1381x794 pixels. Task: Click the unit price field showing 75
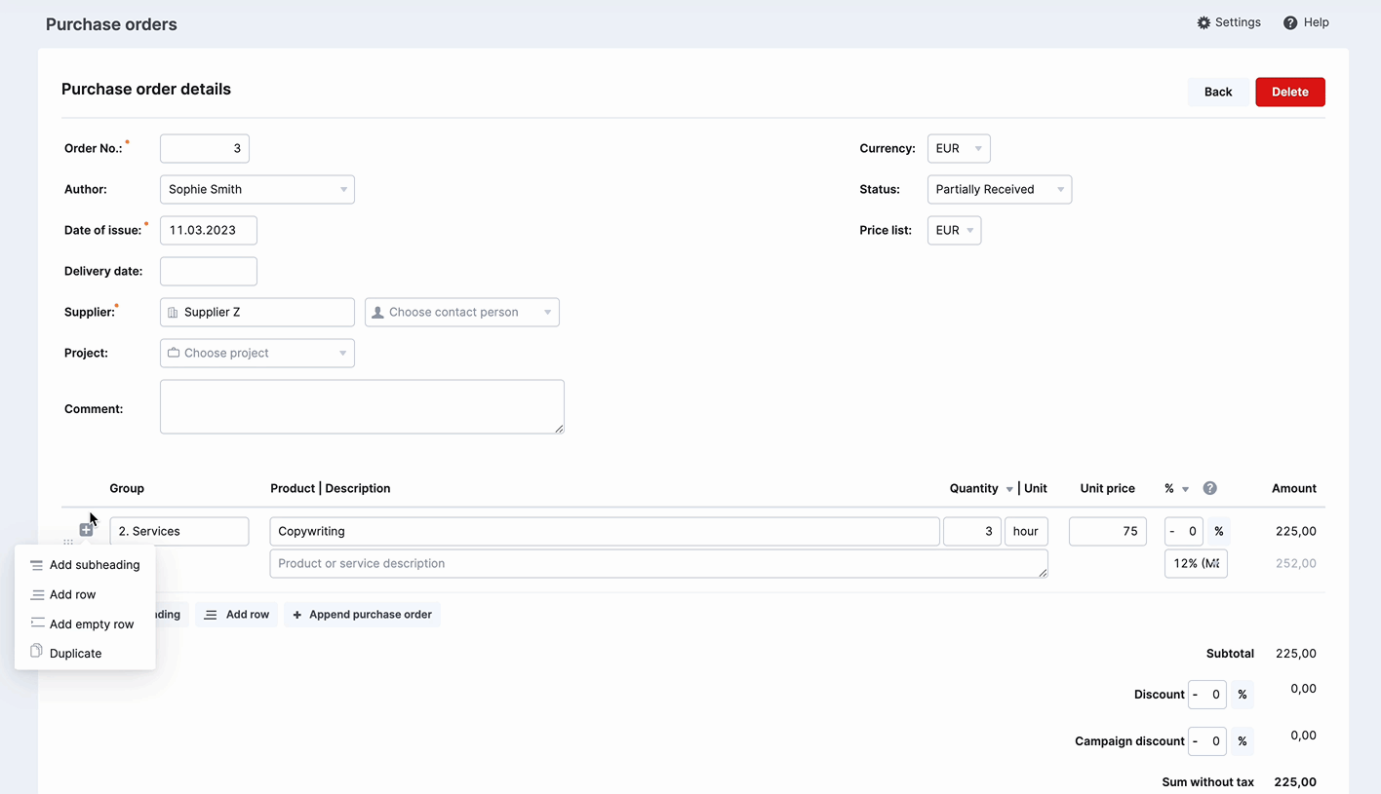click(x=1108, y=531)
